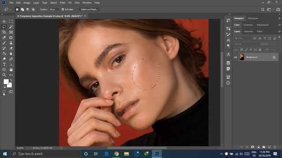Image resolution: width=282 pixels, height=158 pixels.
Task: Select the Blur tool droplet icon
Action: point(11,54)
